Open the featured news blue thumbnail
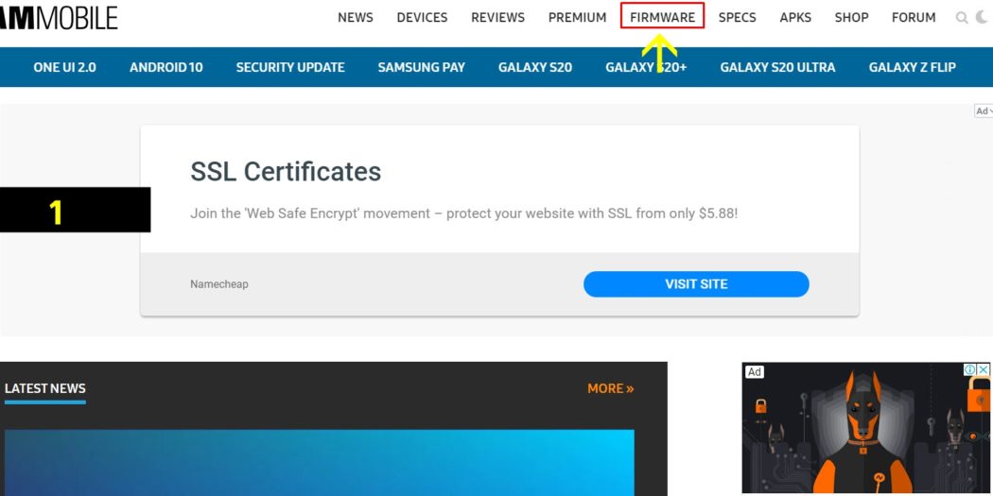 pyautogui.click(x=320, y=463)
